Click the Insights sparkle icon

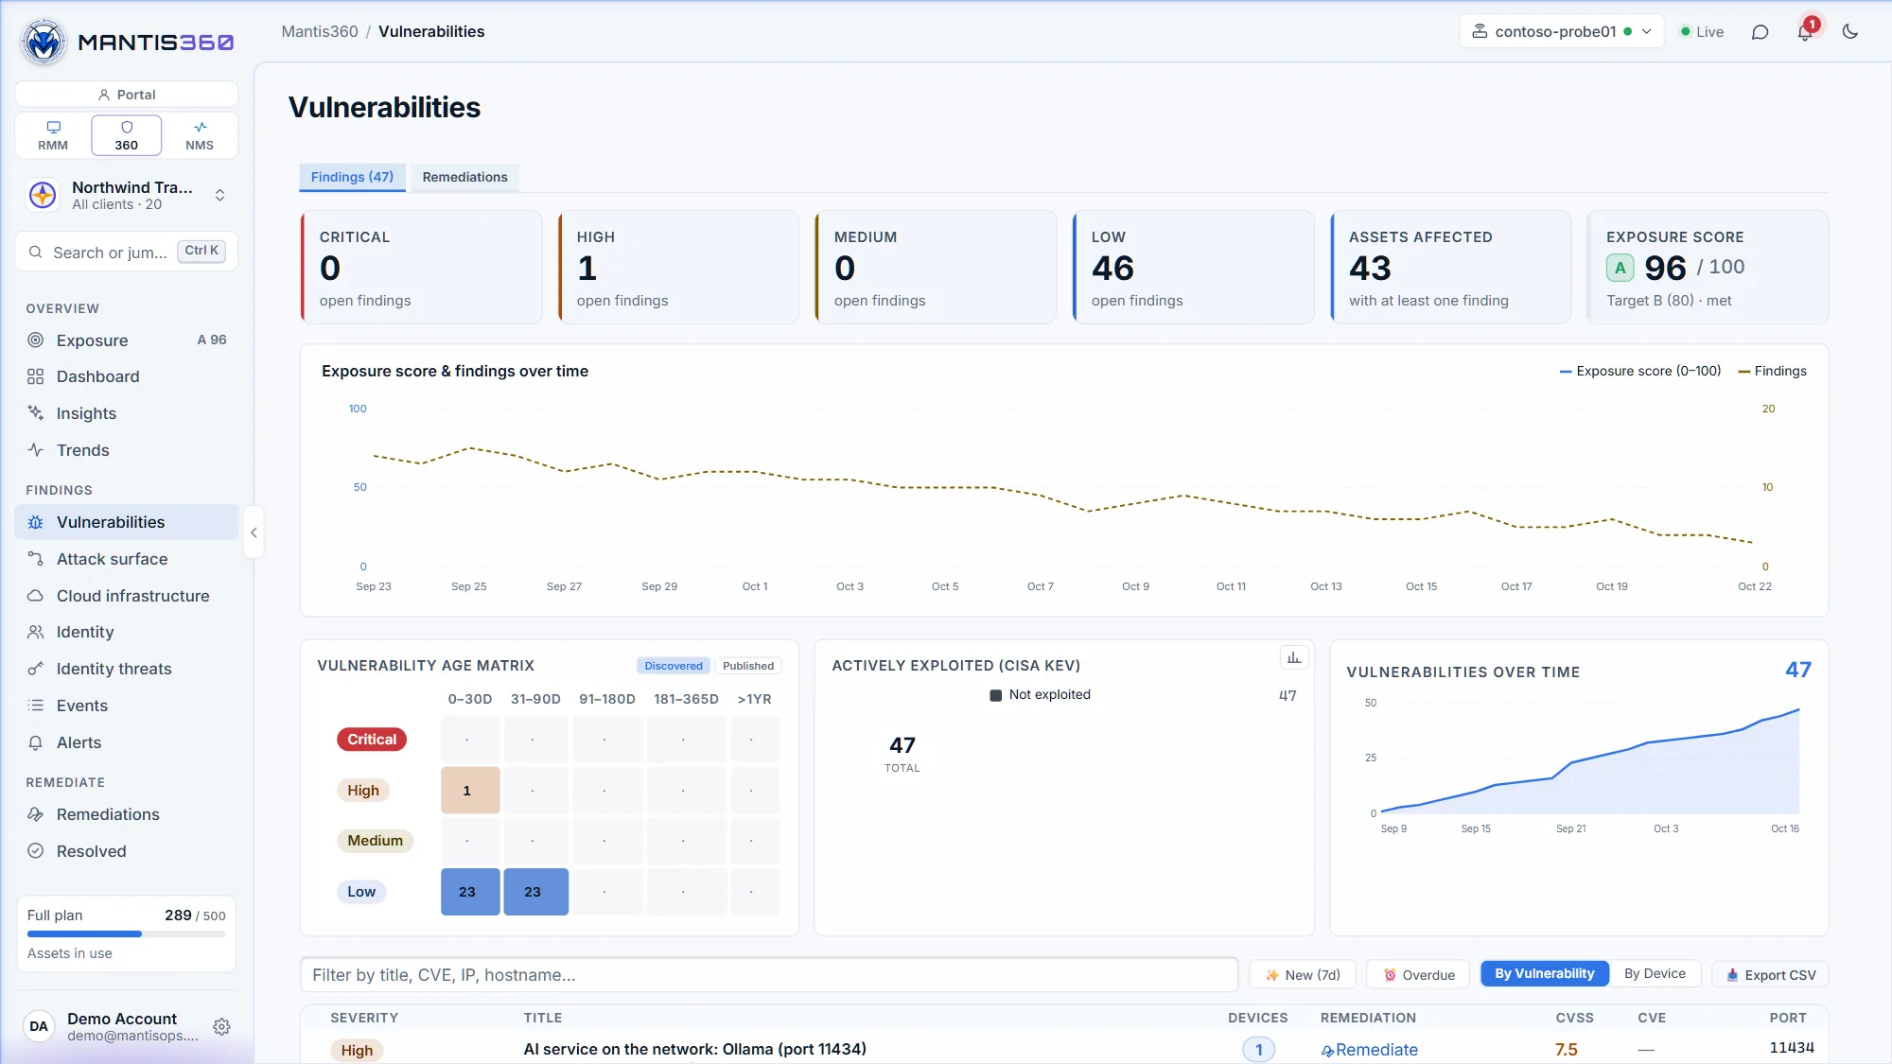point(36,413)
